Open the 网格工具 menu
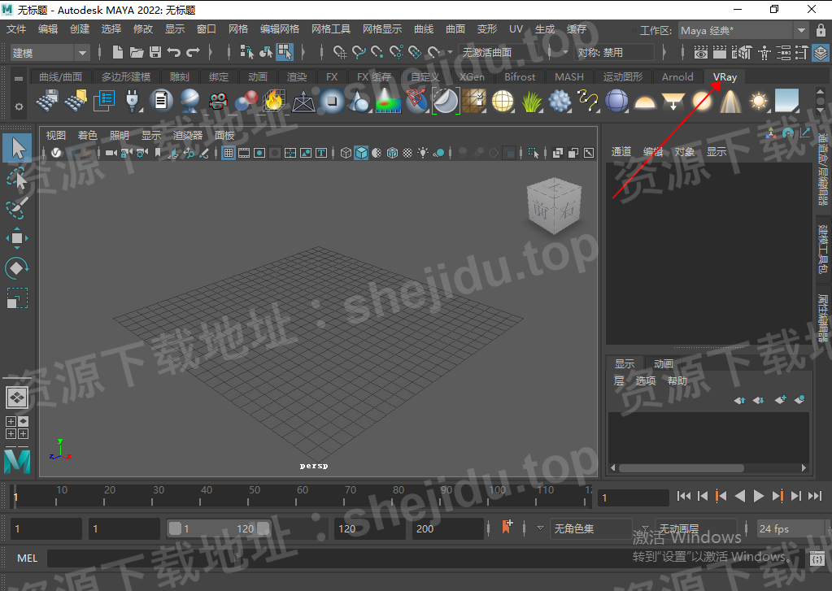Image resolution: width=832 pixels, height=591 pixels. click(331, 29)
